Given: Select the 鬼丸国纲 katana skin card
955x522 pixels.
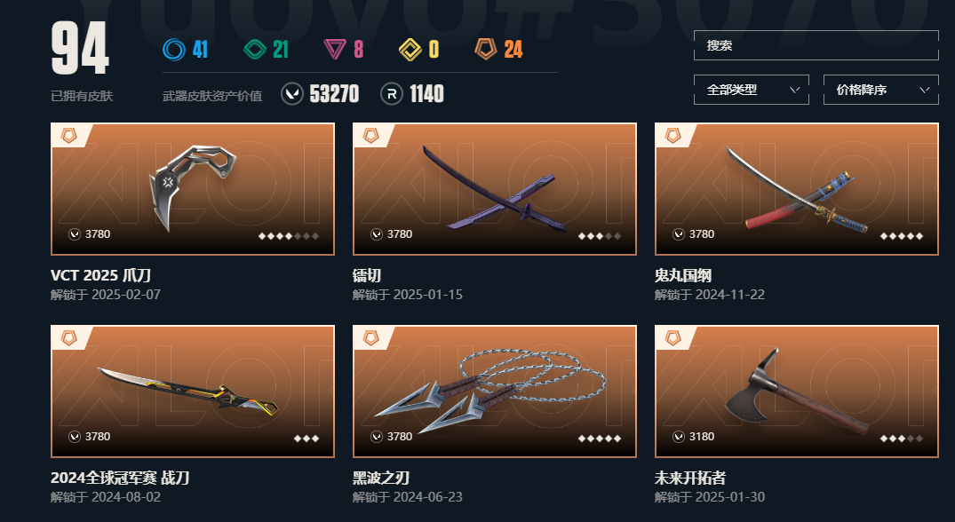Looking at the screenshot, I should (797, 188).
